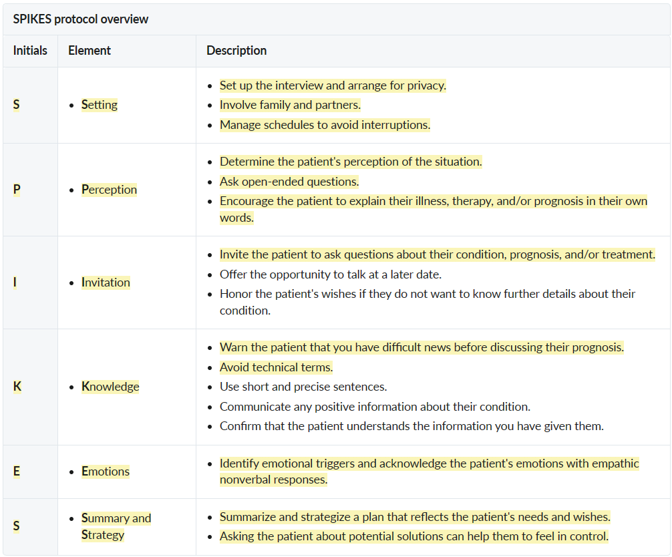Select the Initials column header

(30, 51)
